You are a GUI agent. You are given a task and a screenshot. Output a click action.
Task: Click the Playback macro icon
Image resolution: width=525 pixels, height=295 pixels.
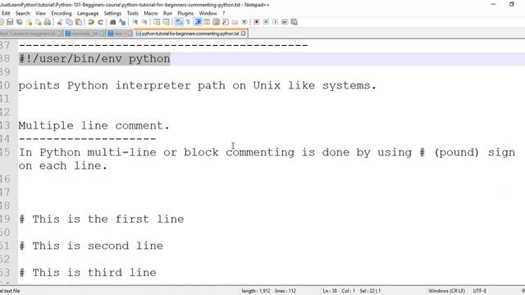(x=276, y=22)
